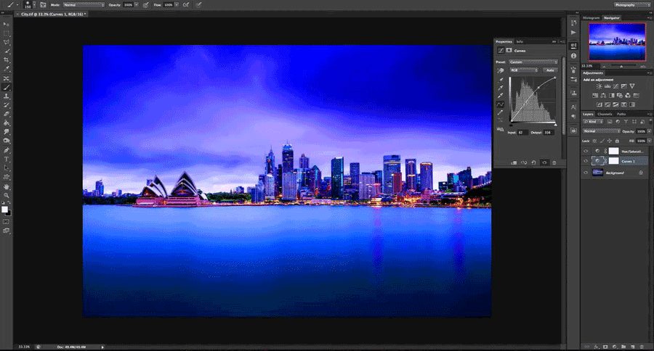Hide the Hue/Saturation layer

tap(586, 151)
